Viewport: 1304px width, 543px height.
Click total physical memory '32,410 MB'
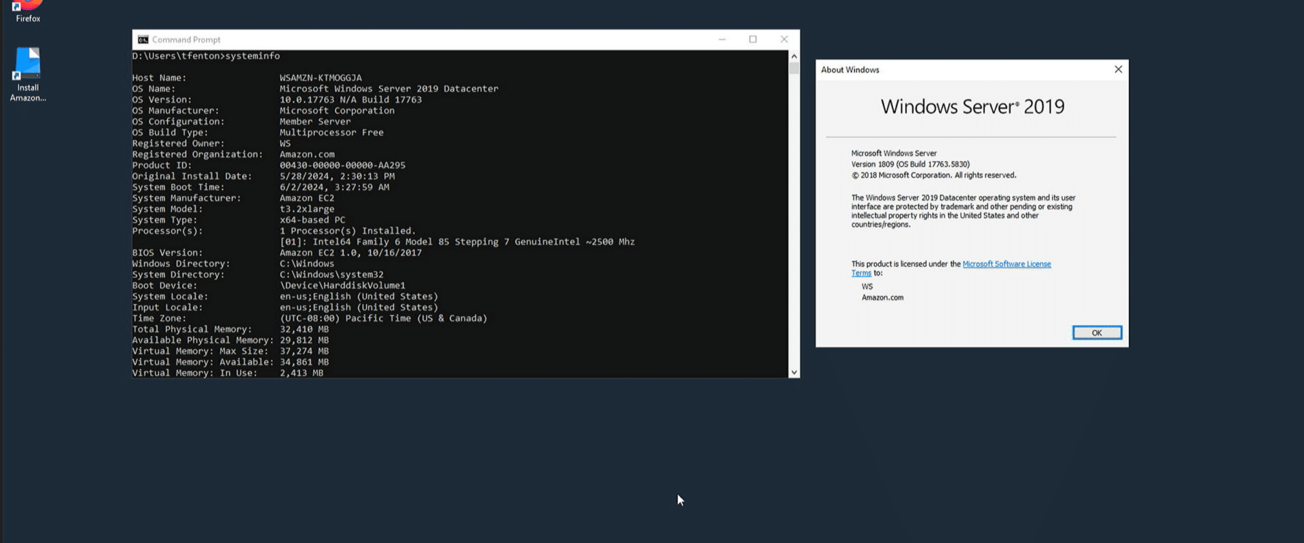[x=304, y=329]
